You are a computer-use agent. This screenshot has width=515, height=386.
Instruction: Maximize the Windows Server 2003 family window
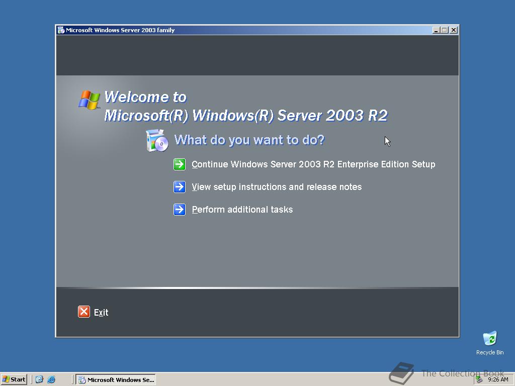click(445, 30)
